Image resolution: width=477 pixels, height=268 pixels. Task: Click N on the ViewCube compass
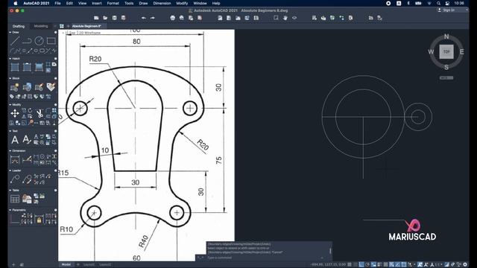446,36
